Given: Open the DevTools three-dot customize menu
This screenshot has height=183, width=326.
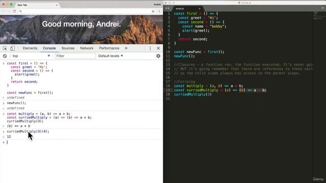Looking at the screenshot, I should [150, 48].
